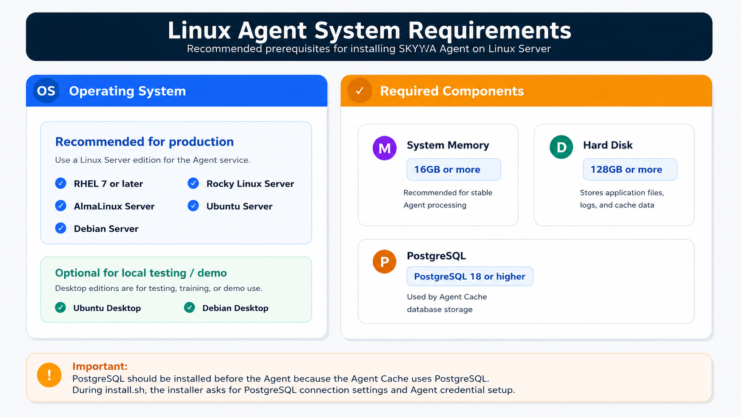Toggle the Debian Server checkmark
741x417 pixels.
[61, 228]
